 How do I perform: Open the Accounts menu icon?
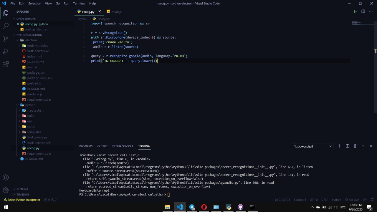(6, 178)
